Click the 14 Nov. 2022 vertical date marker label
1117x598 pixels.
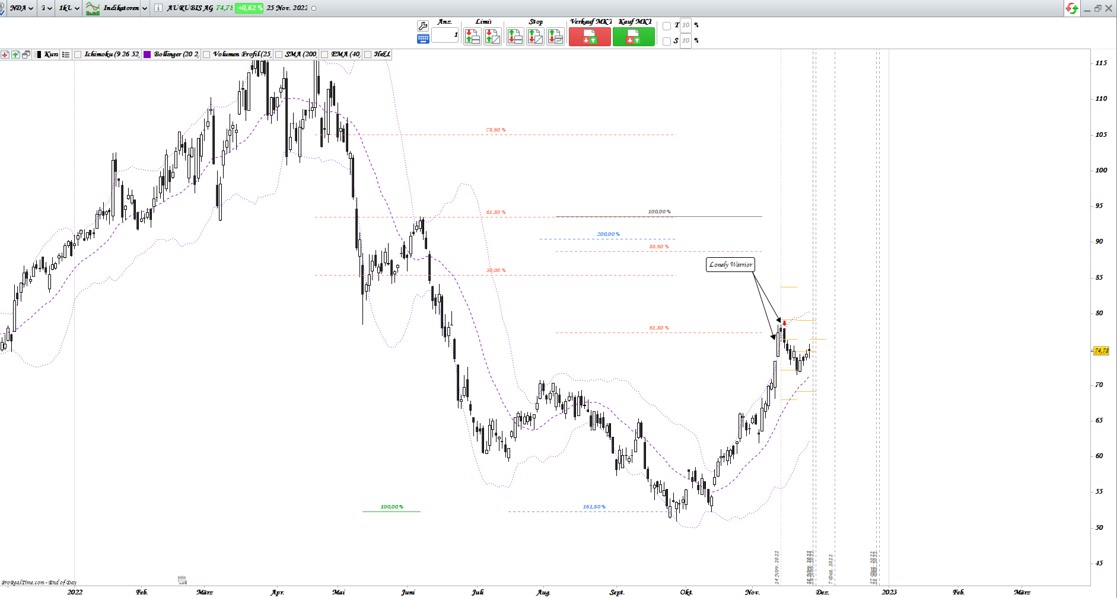click(777, 567)
